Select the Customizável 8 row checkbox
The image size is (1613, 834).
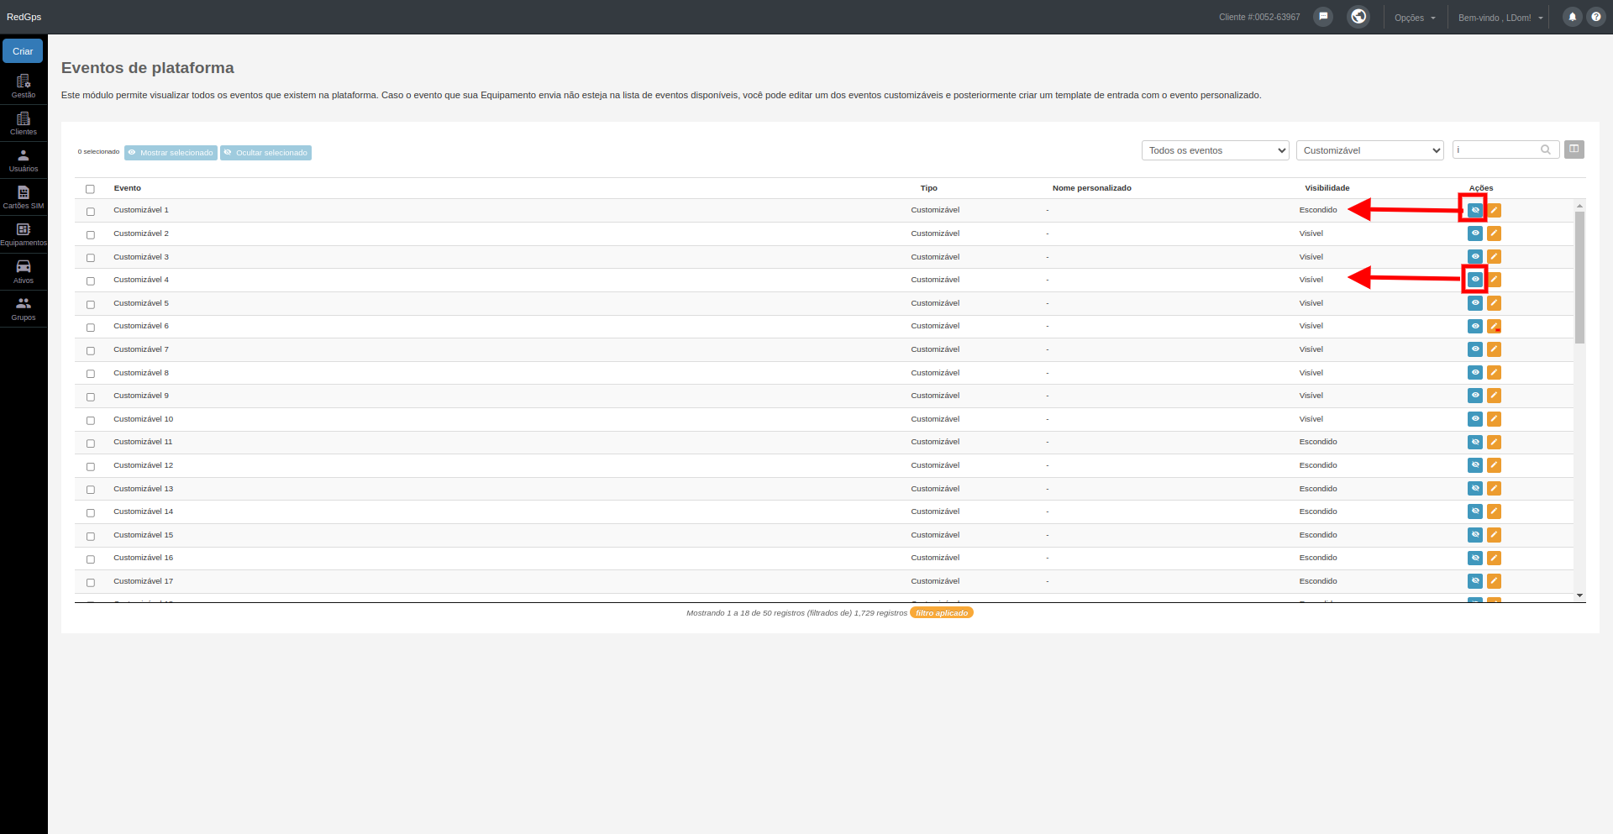91,374
